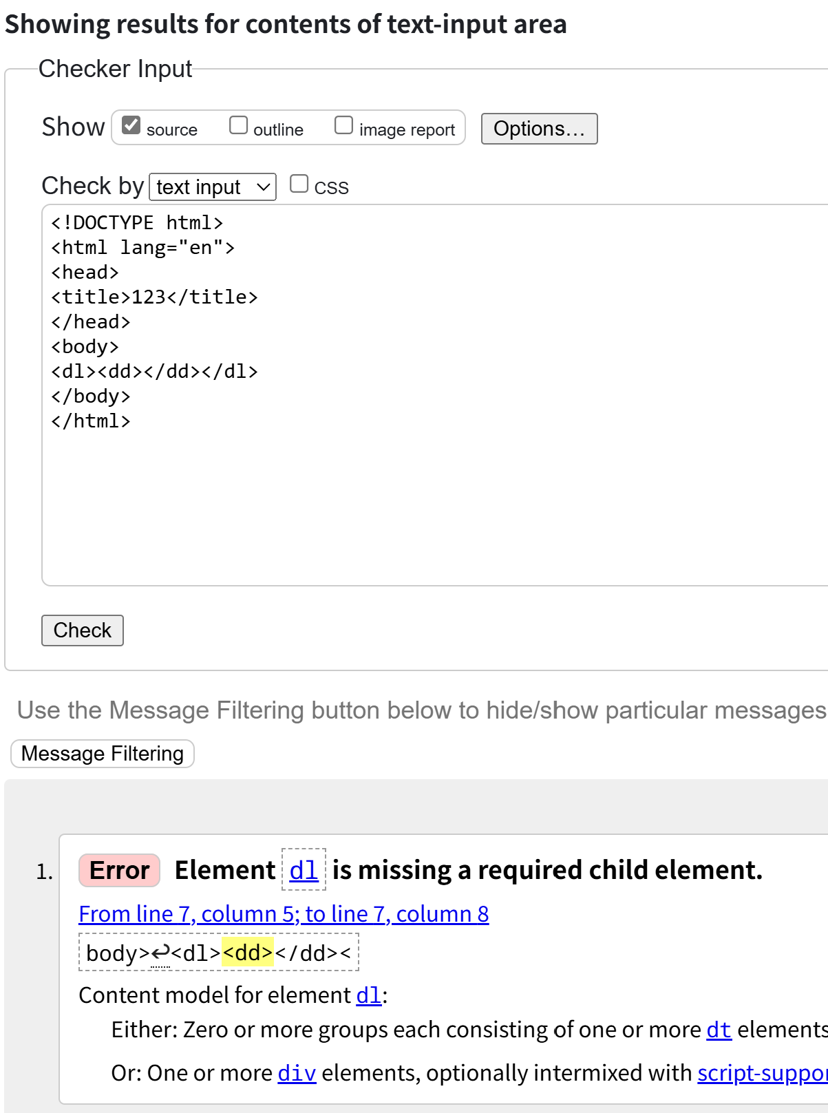Enable the image report checkbox
Screen dimensions: 828x1113
(343, 125)
